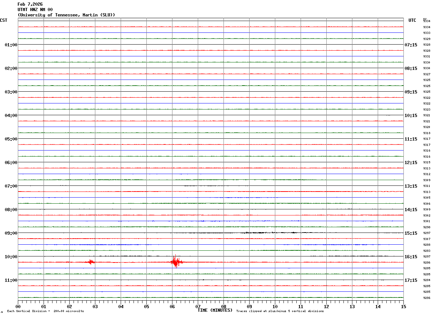Image resolution: width=432 pixels, height=316 pixels.
Task: Click the DC offset value 9329
Action: tap(426, 39)
